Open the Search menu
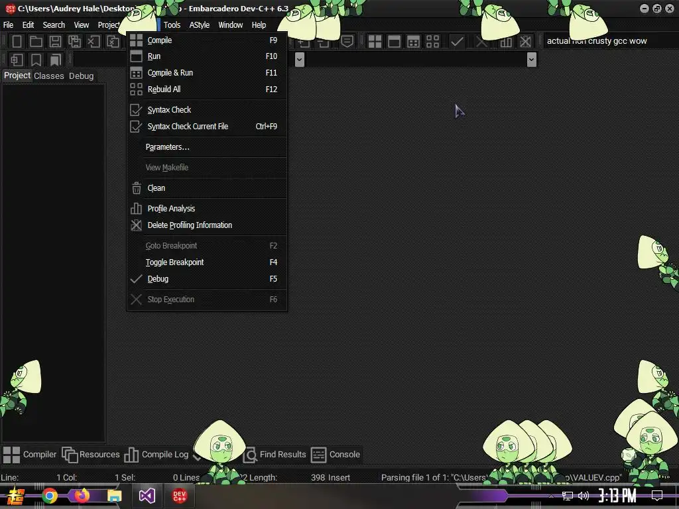This screenshot has height=509, width=679. [54, 25]
